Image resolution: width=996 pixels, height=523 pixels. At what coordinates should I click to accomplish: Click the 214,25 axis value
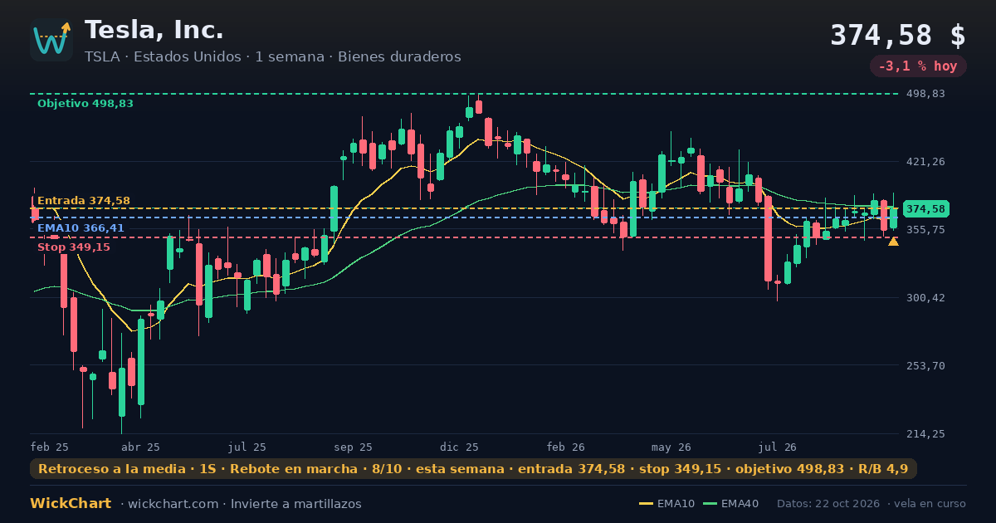click(926, 433)
